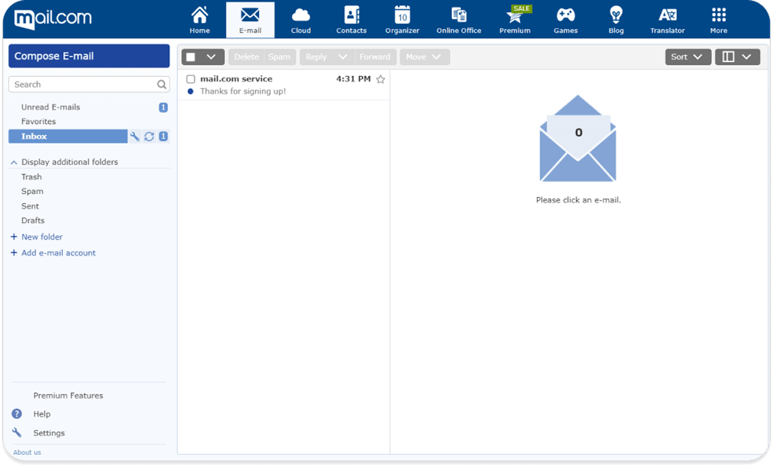Screen dimensions: 773x467
Task: Click the Compose E-mail button
Action: click(89, 56)
